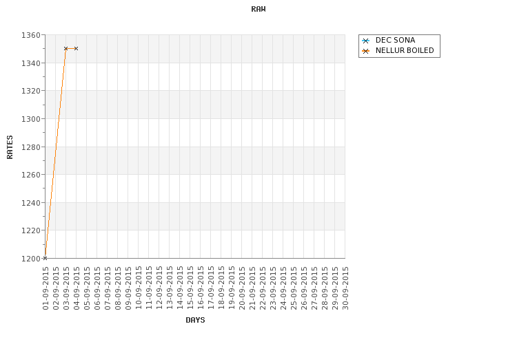517x344 pixels.
Task: Click the 1200 tick label on y-axis
Action: (x=30, y=259)
